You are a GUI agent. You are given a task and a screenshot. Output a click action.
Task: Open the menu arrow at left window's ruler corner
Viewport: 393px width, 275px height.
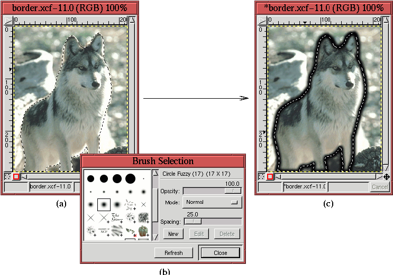(7, 20)
